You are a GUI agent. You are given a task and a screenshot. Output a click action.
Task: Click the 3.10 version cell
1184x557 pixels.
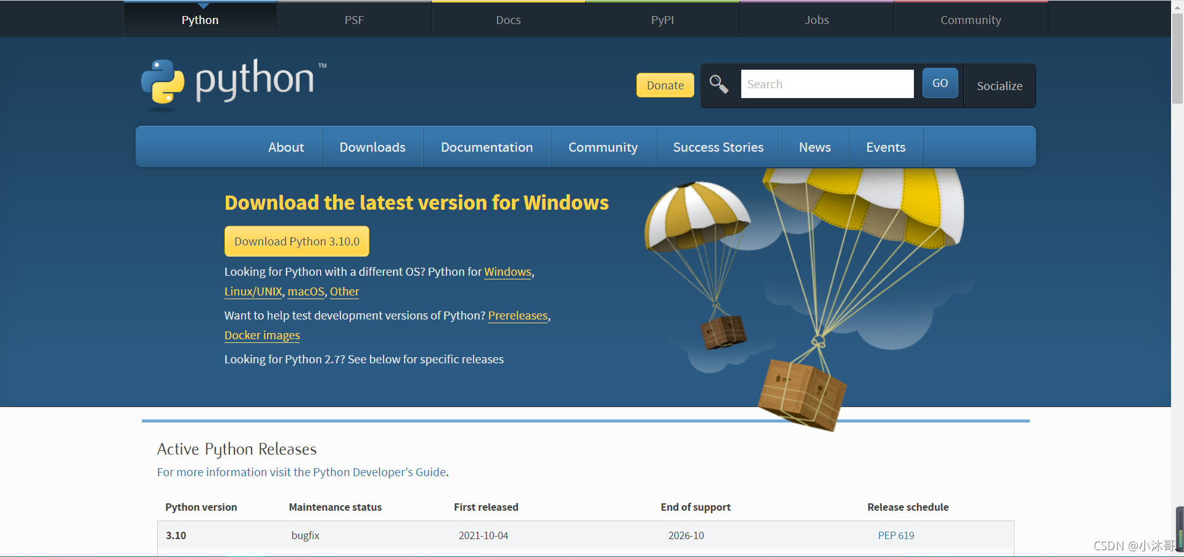click(176, 535)
